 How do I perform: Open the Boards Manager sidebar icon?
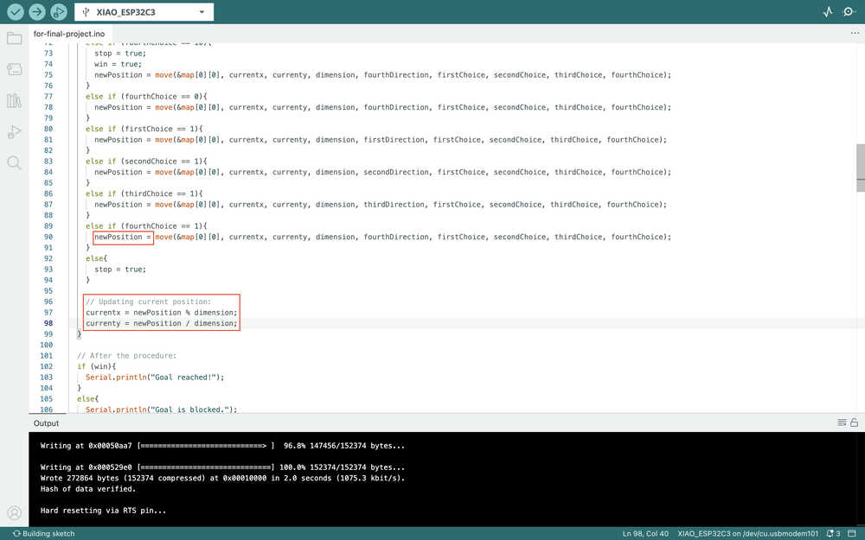tap(15, 69)
